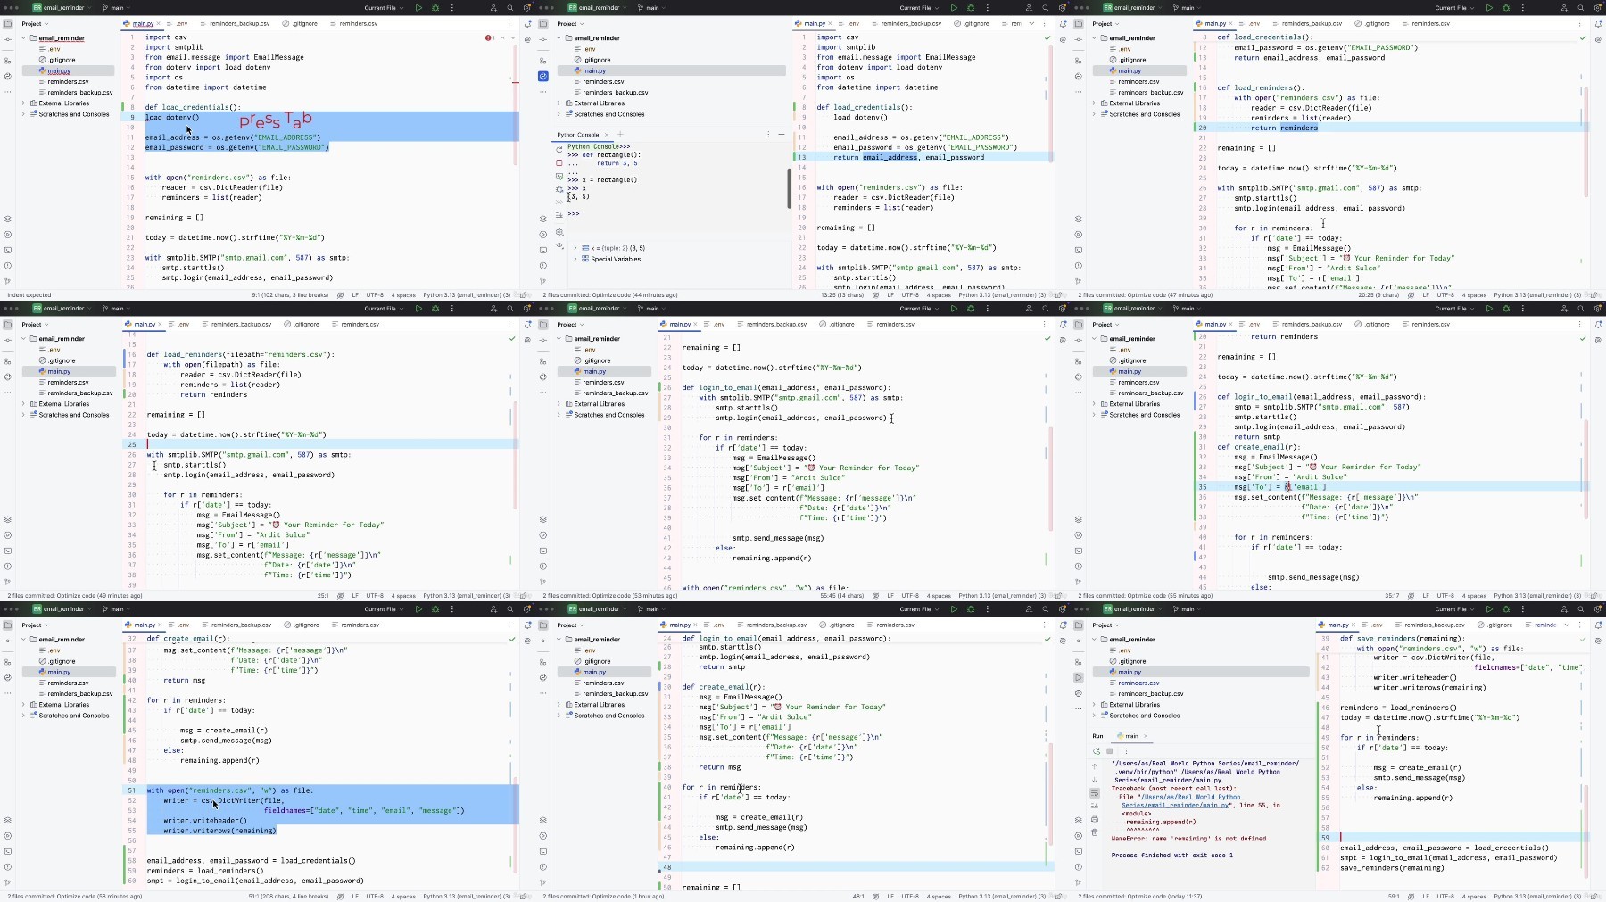1606x902 pixels.
Task: Open Services tool window in '58 minutes ago' window
Action: (8, 835)
